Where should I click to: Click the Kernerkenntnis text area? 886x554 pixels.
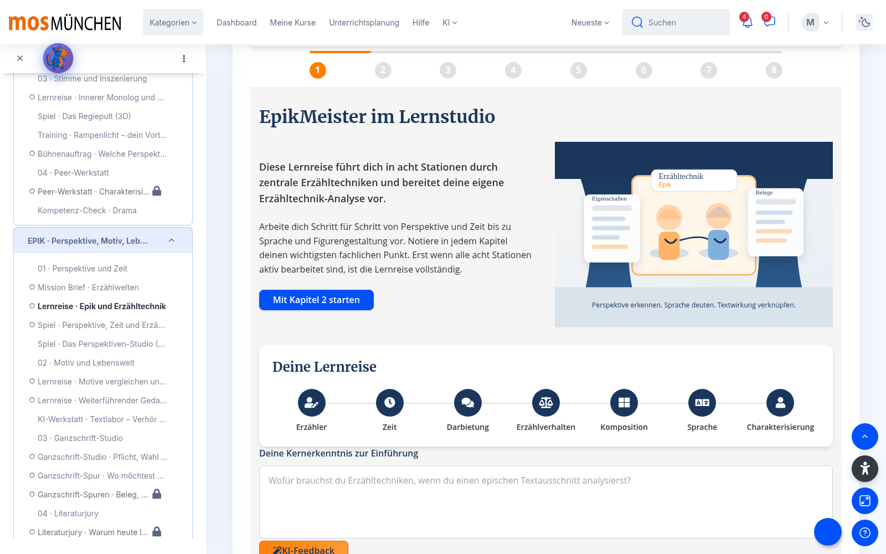coord(545,501)
